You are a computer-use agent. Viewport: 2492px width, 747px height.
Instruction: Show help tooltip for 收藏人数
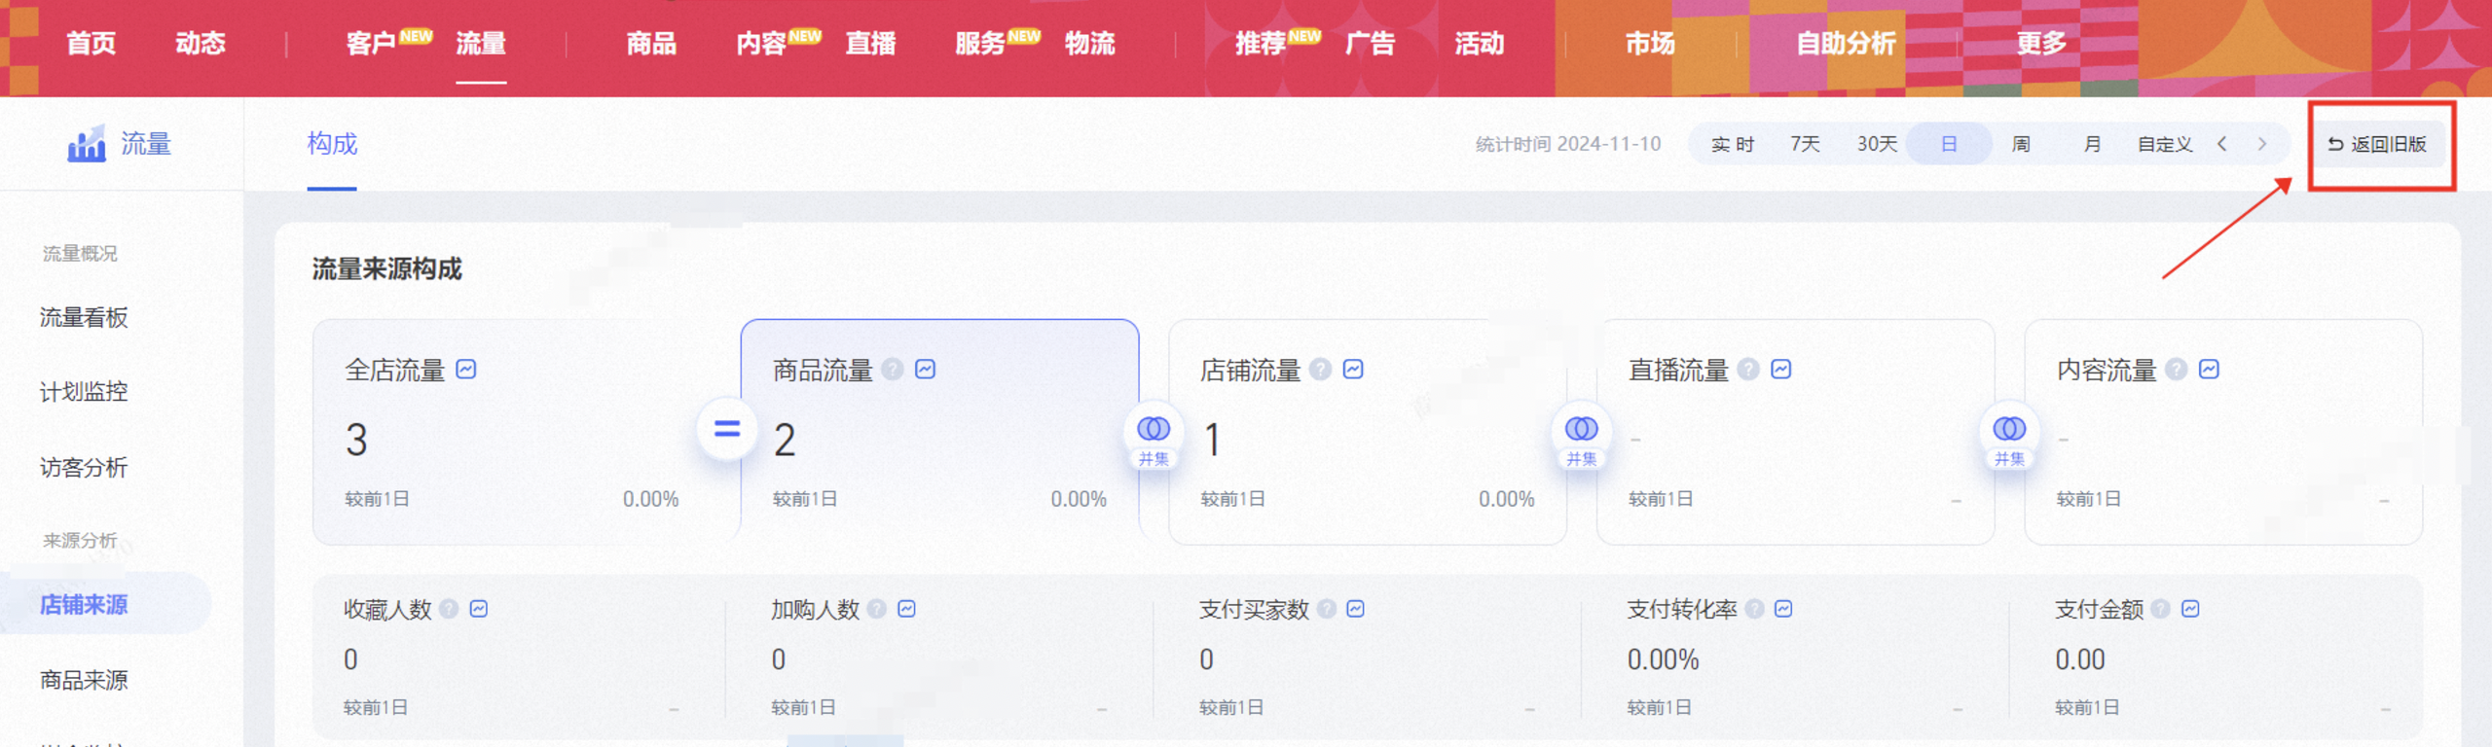449,609
